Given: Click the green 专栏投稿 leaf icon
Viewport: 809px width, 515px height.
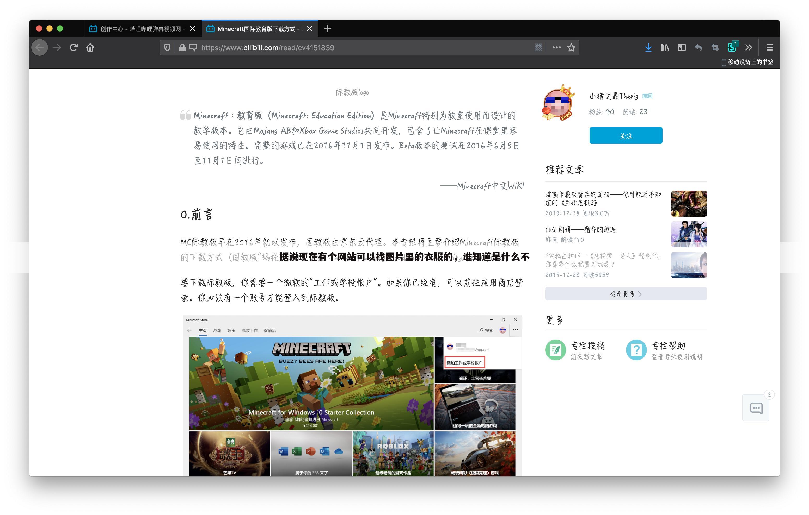Looking at the screenshot, I should [555, 350].
